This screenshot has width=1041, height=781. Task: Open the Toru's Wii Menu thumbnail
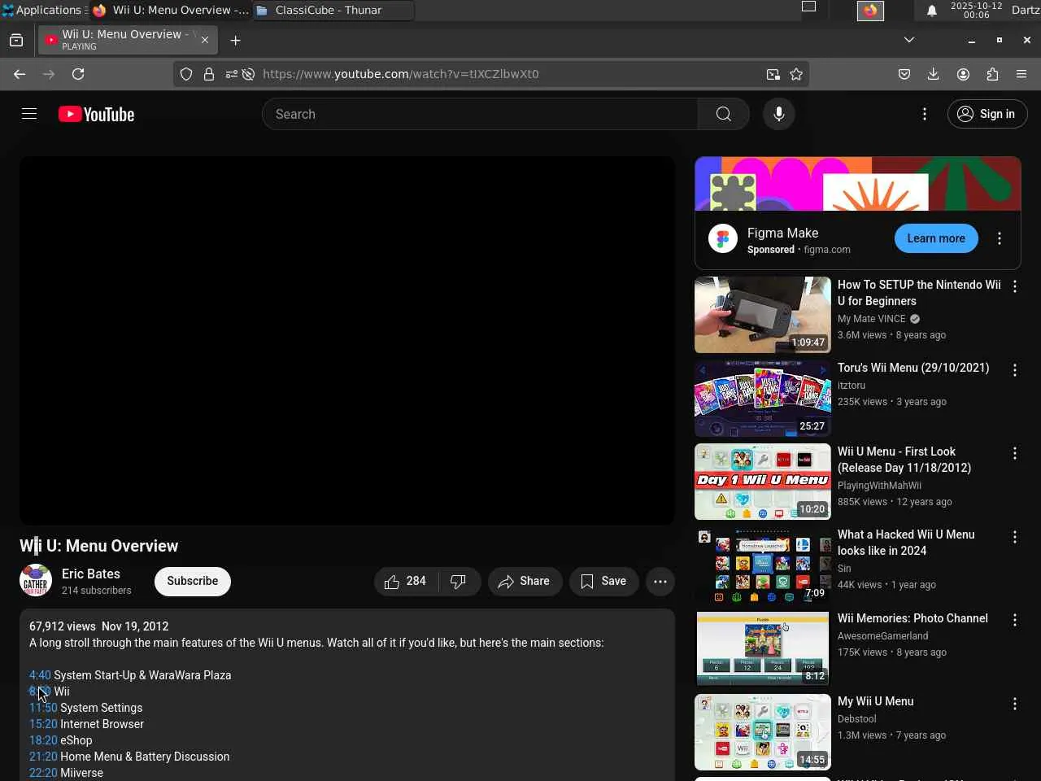(763, 399)
